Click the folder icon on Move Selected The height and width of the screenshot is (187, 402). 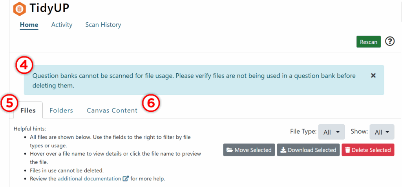coord(229,150)
